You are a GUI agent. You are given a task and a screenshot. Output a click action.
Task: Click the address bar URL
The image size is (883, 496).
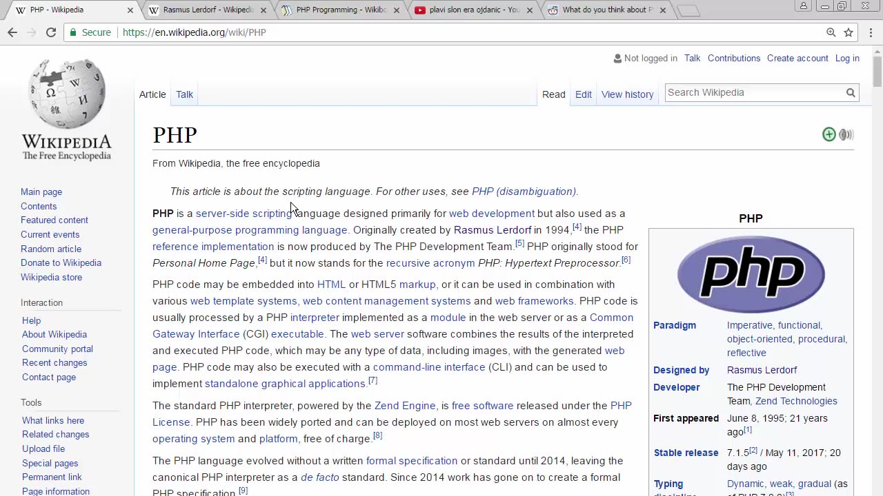(x=195, y=32)
